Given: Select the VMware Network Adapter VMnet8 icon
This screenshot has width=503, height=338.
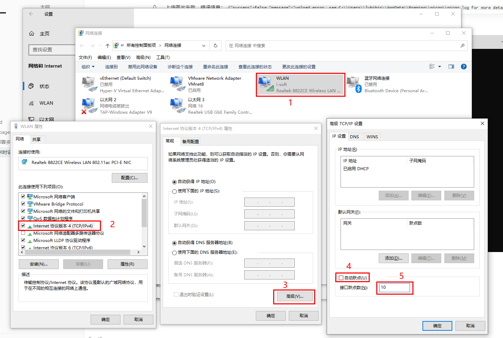Looking at the screenshot, I should [177, 84].
